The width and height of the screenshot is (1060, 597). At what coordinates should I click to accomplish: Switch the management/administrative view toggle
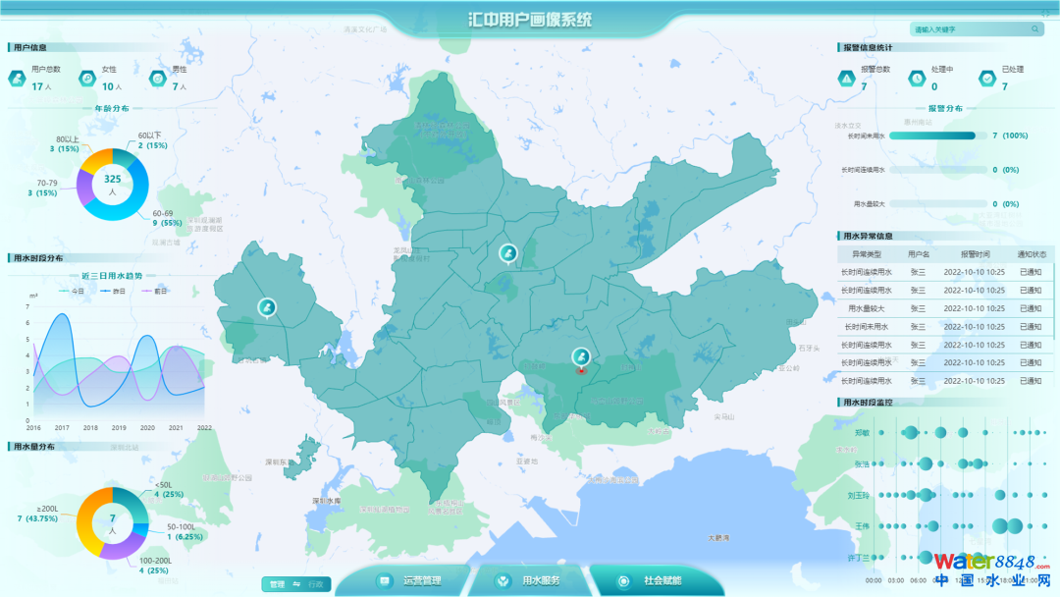click(x=296, y=584)
